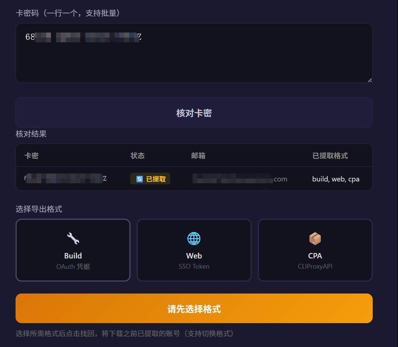398x347 pixels.
Task: Click the 卡密 column header
Action: 31,155
